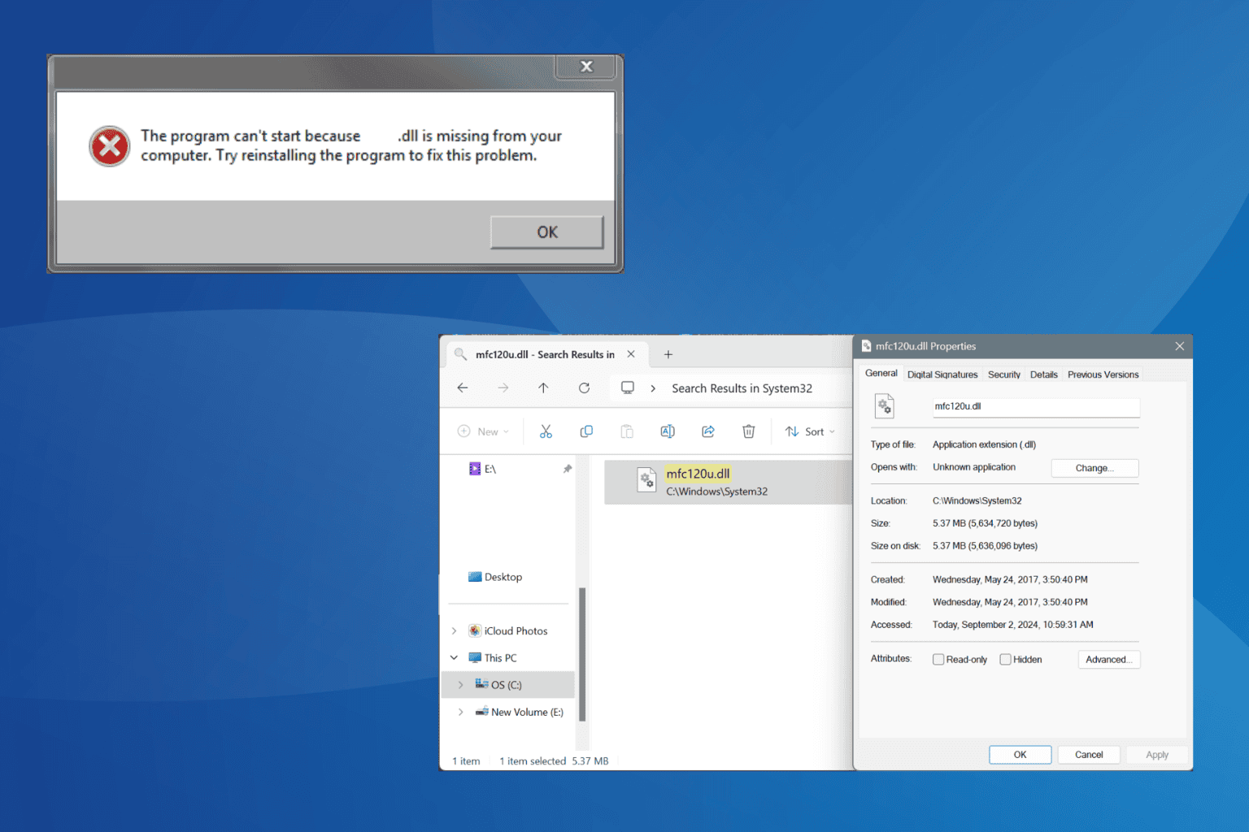
Task: Expand the iCloud Photos tree node
Action: tap(455, 630)
